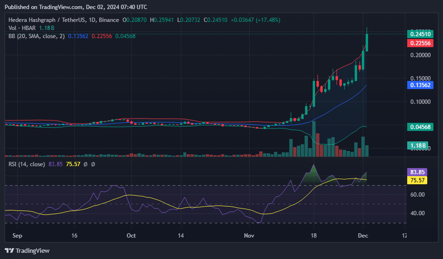Click the 40.00 RSI scale tick
The image size is (443, 259).
click(x=417, y=213)
